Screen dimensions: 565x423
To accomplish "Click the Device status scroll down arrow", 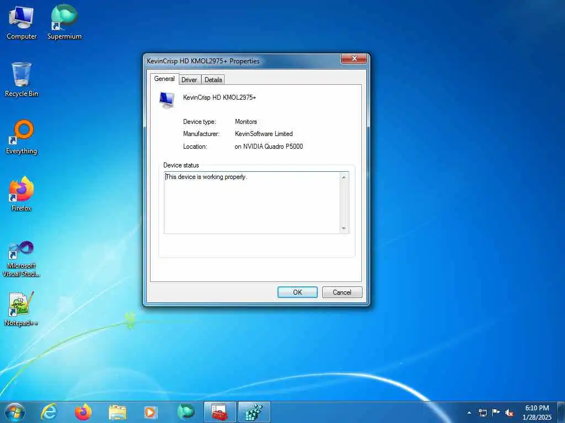I will pos(344,228).
